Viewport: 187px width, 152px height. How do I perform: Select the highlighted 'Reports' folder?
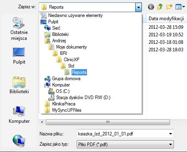pos(79,72)
